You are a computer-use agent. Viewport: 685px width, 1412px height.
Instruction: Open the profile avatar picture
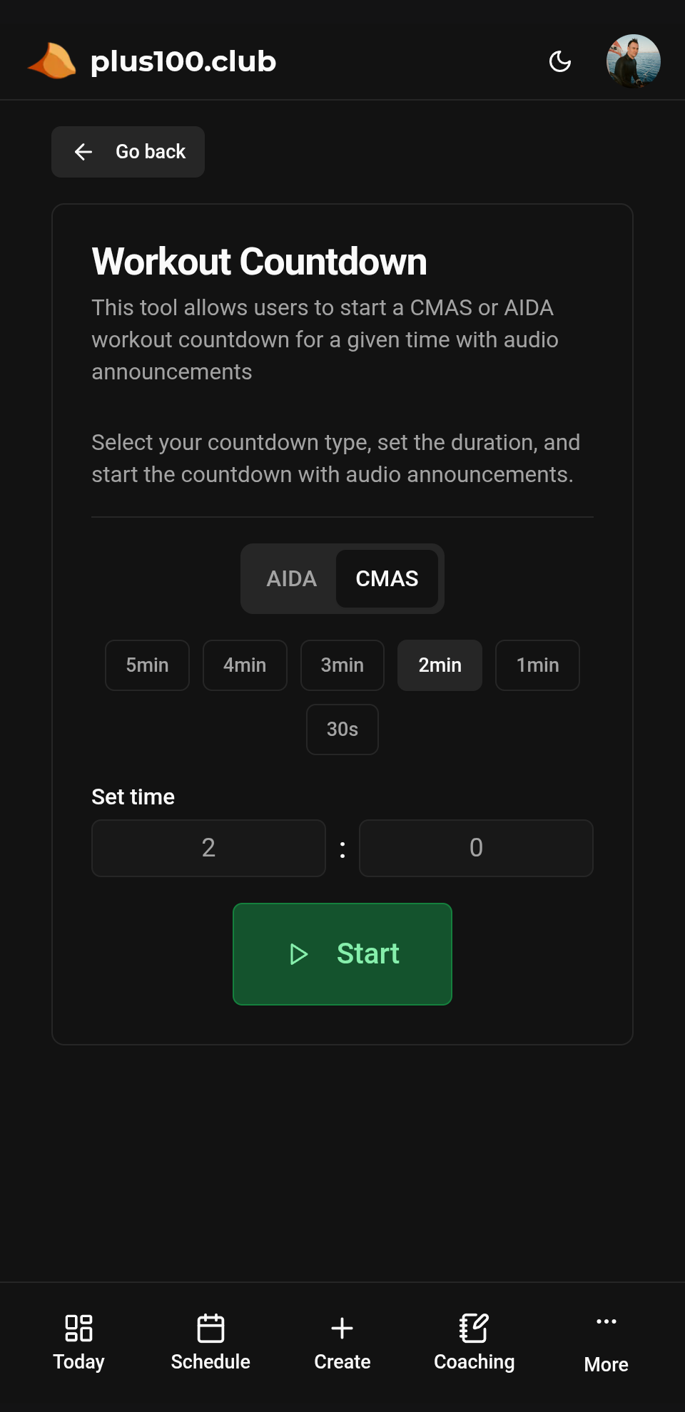(634, 61)
